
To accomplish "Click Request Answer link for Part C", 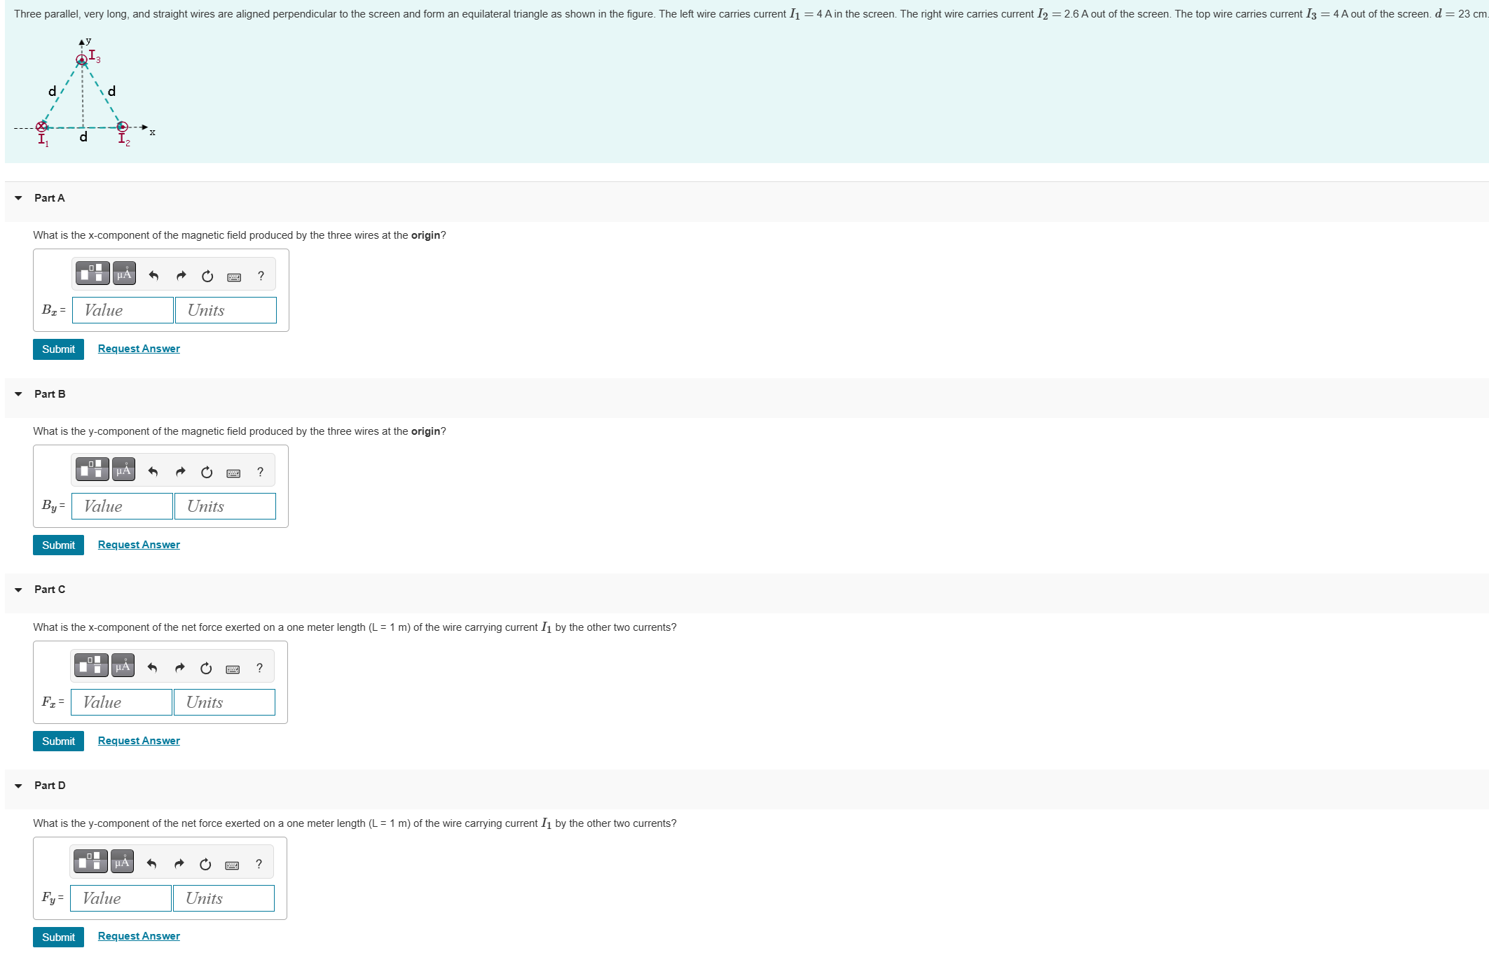I will click(139, 741).
